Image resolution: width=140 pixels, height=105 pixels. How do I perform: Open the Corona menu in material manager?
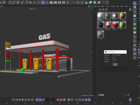pyautogui.click(x=113, y=6)
